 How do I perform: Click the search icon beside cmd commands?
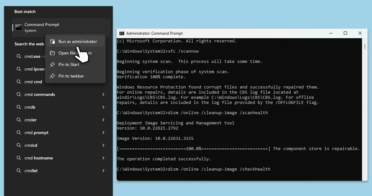point(19,95)
